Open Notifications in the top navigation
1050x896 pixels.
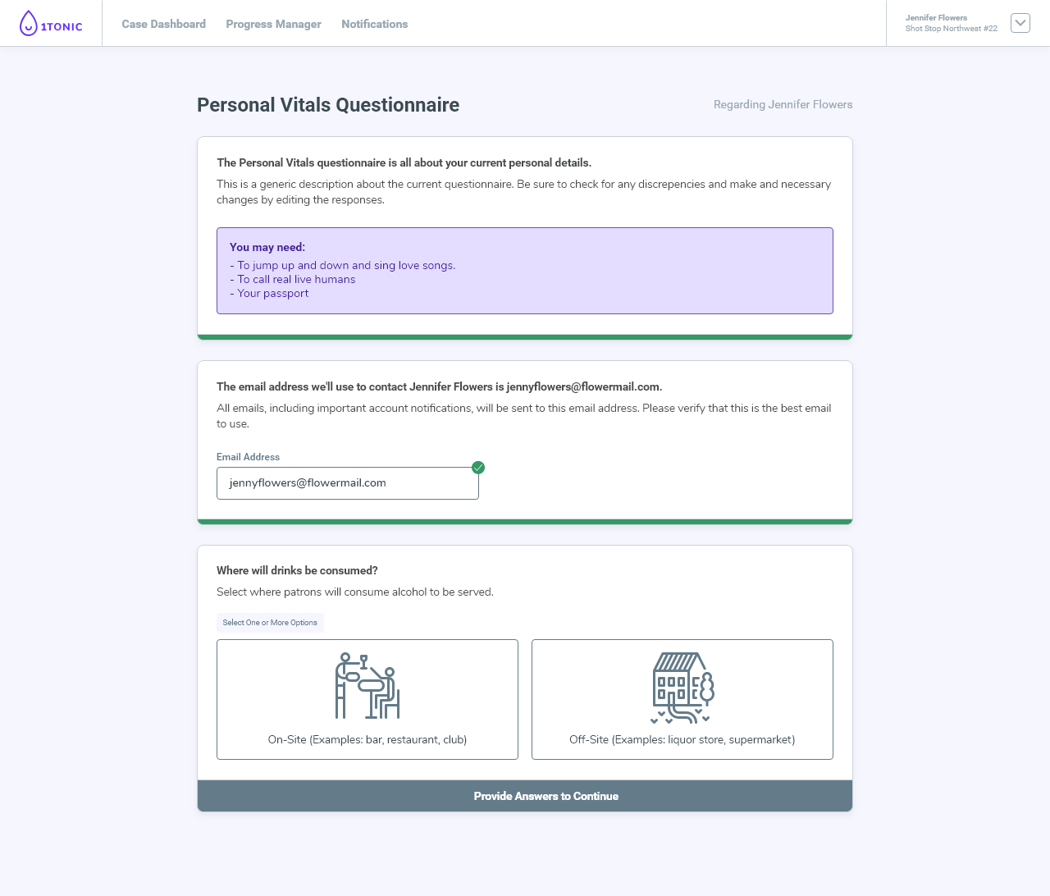[375, 24]
